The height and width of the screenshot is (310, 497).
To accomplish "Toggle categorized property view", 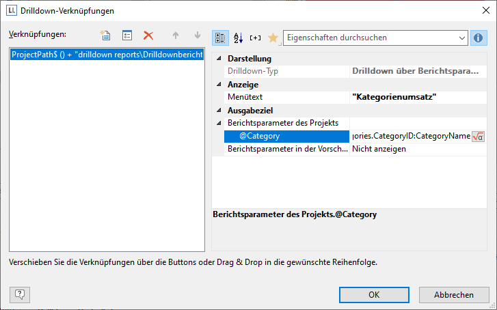I will (x=220, y=38).
